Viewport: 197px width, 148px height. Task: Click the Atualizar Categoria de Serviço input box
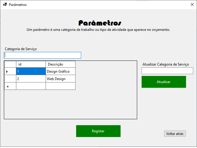(167, 71)
